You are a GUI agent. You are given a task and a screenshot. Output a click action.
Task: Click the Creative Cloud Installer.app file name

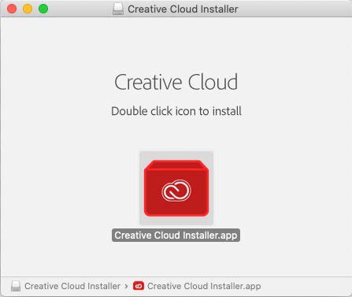tap(176, 235)
